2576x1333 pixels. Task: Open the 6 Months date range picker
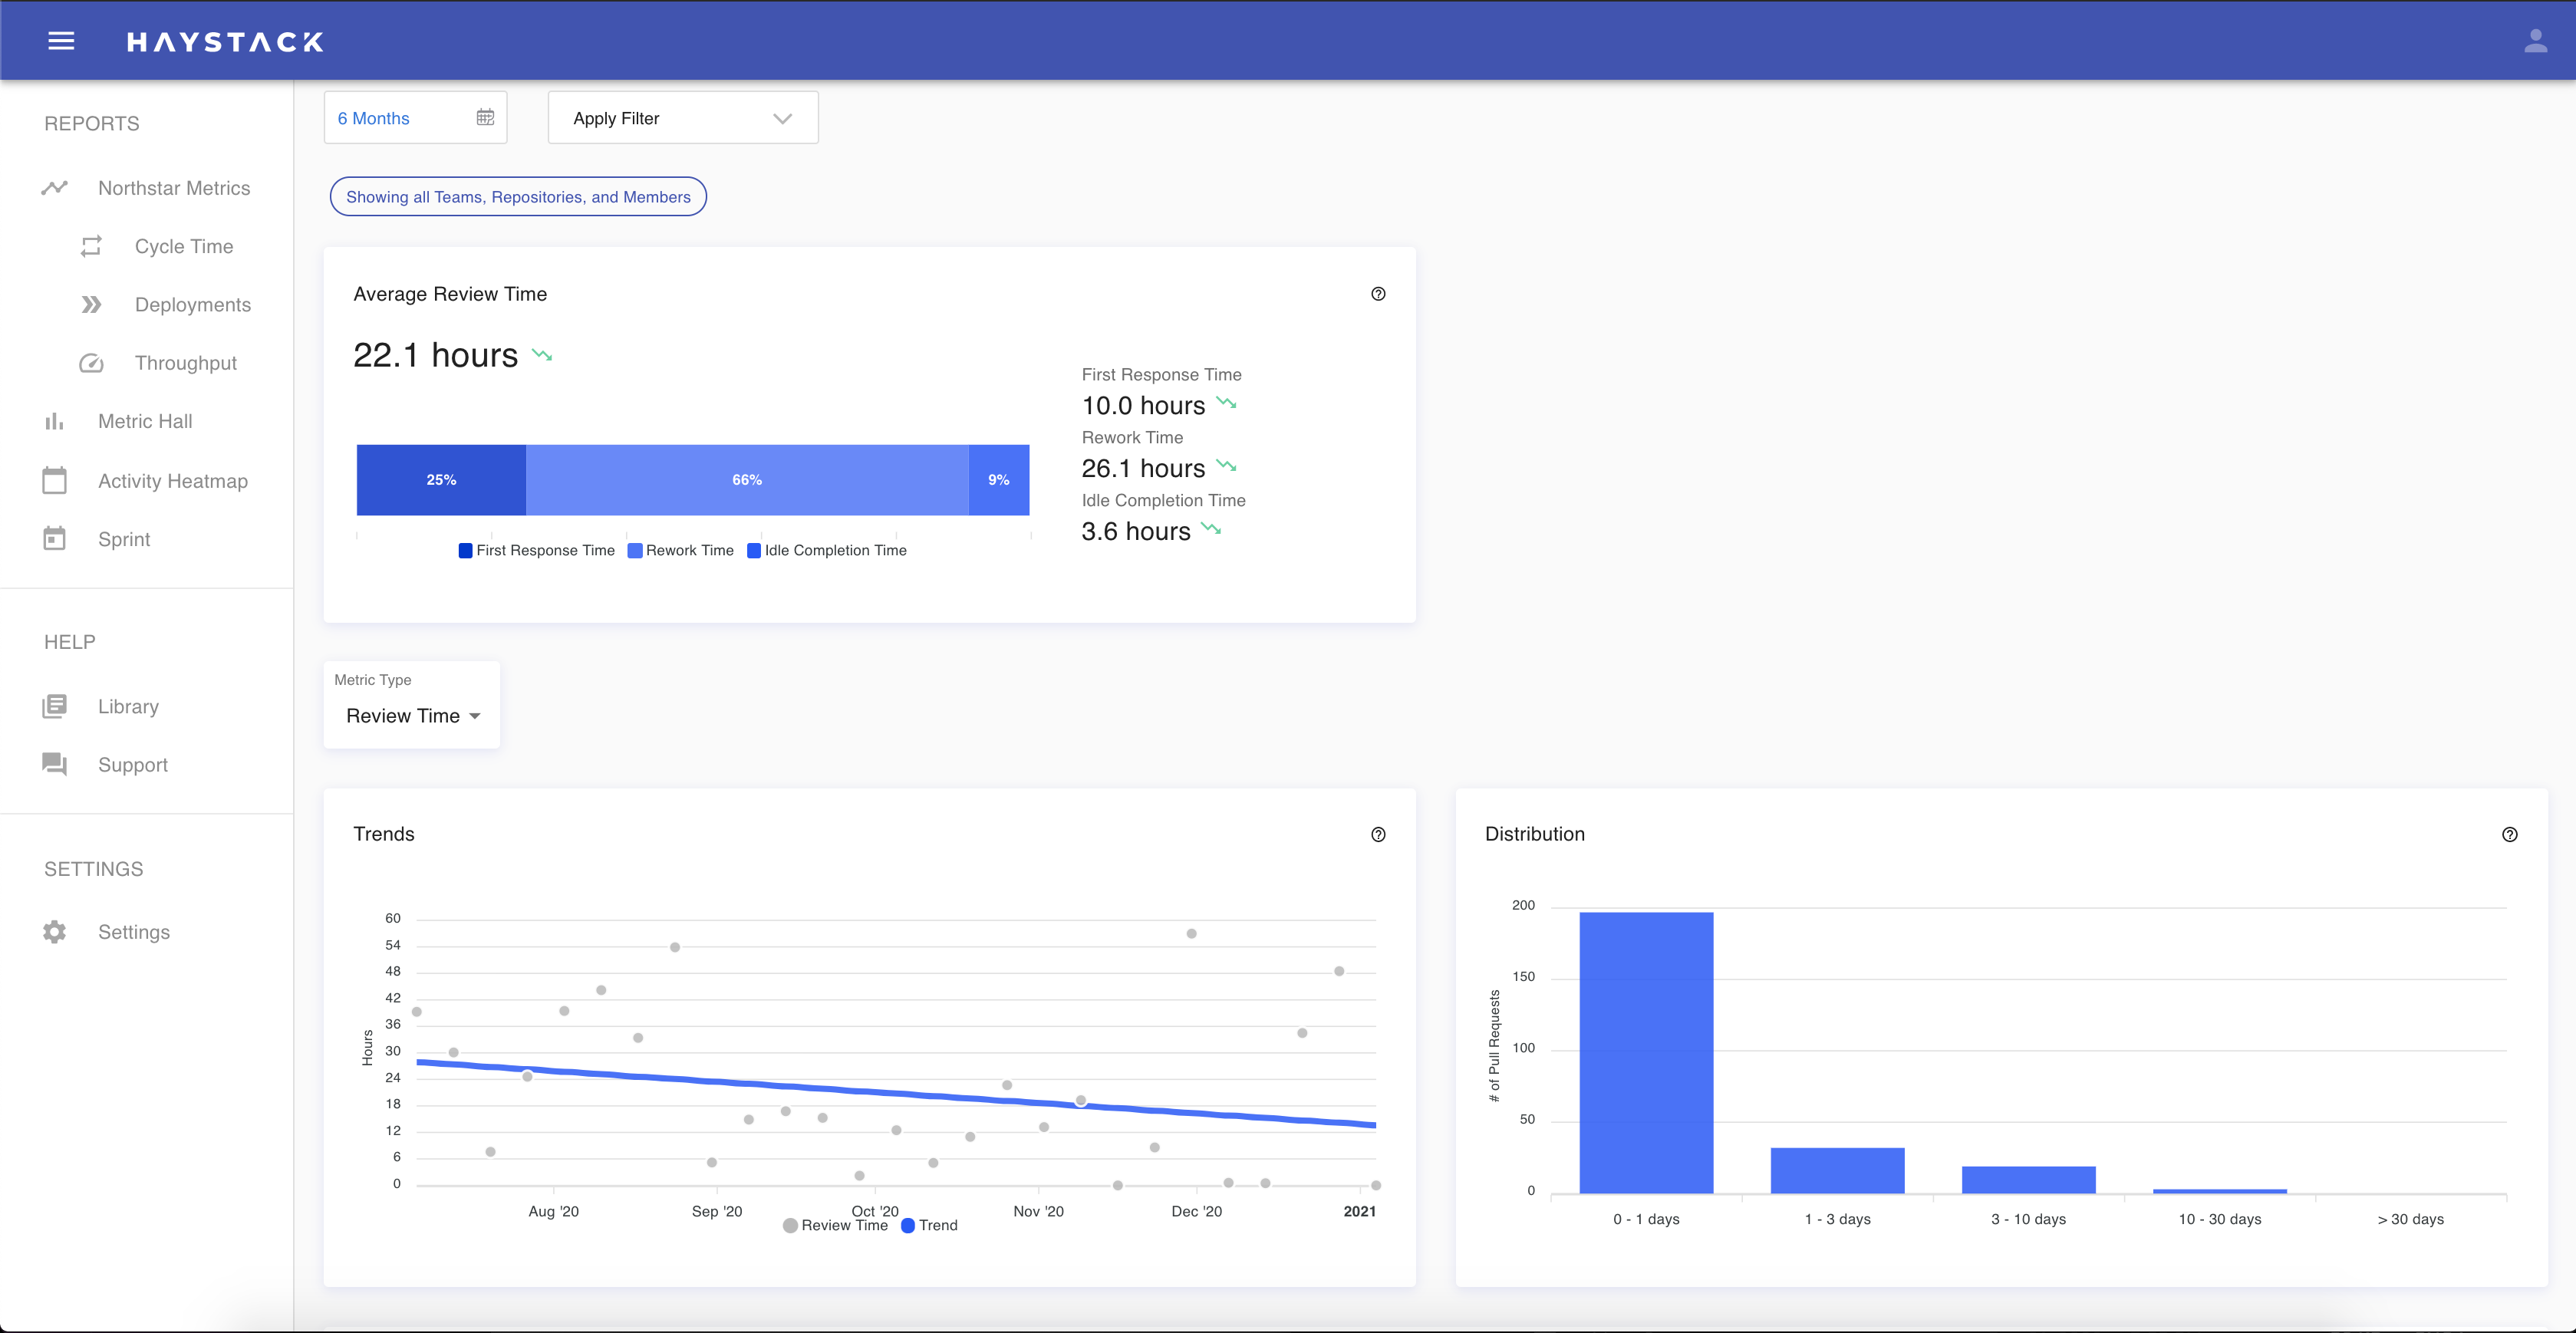[x=415, y=117]
